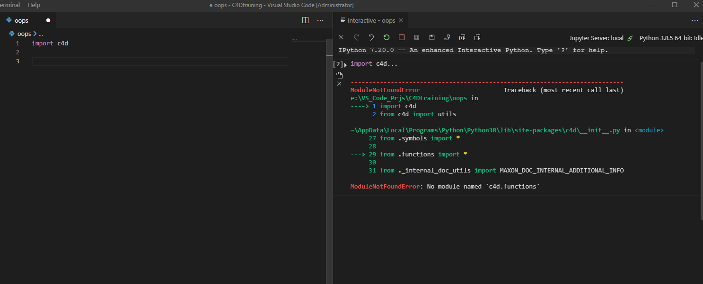Click the Jupyter Server connection plug icon
The width and height of the screenshot is (703, 284).
point(629,38)
